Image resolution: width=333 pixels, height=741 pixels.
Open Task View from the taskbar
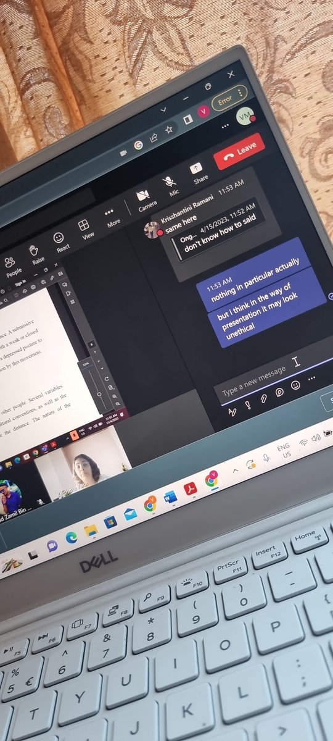coord(33,554)
